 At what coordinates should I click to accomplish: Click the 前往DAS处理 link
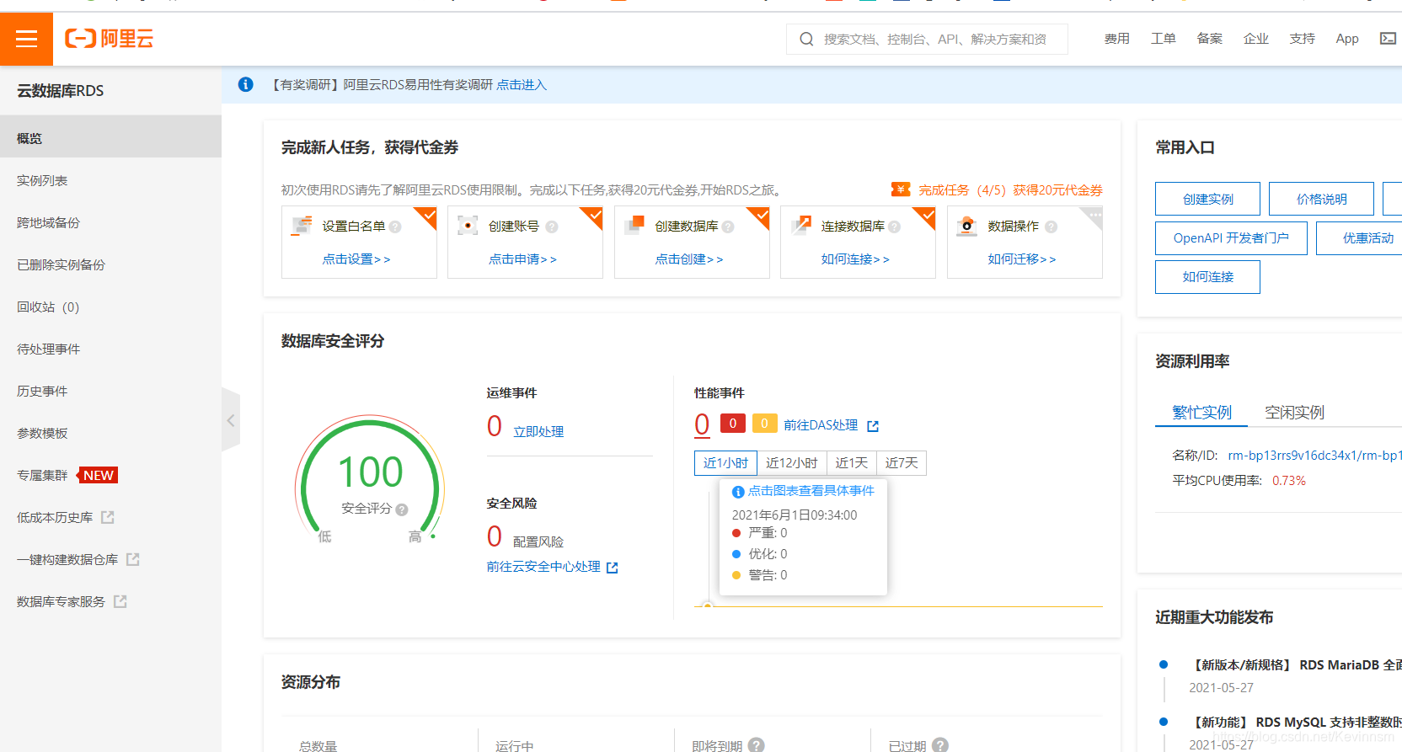pyautogui.click(x=821, y=425)
